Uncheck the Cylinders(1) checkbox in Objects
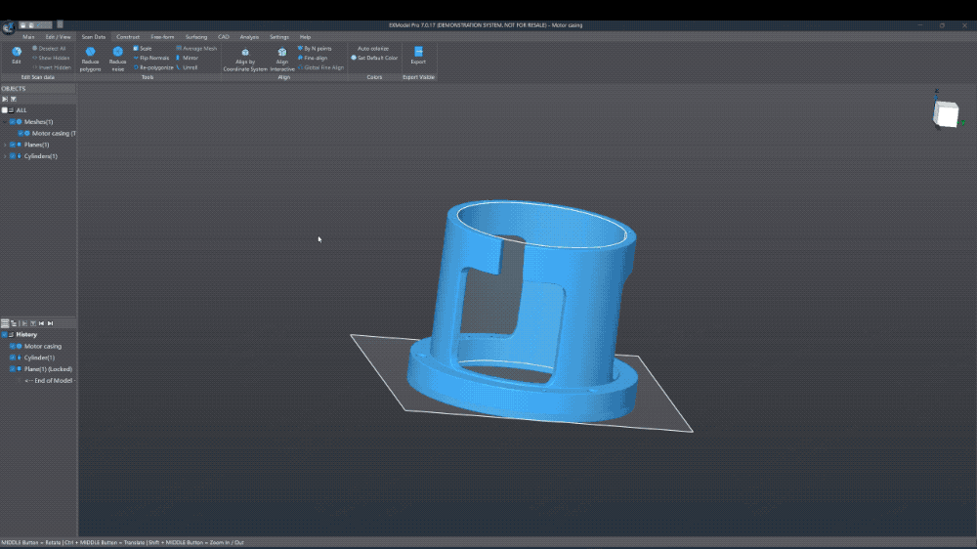The image size is (977, 549). (13, 156)
